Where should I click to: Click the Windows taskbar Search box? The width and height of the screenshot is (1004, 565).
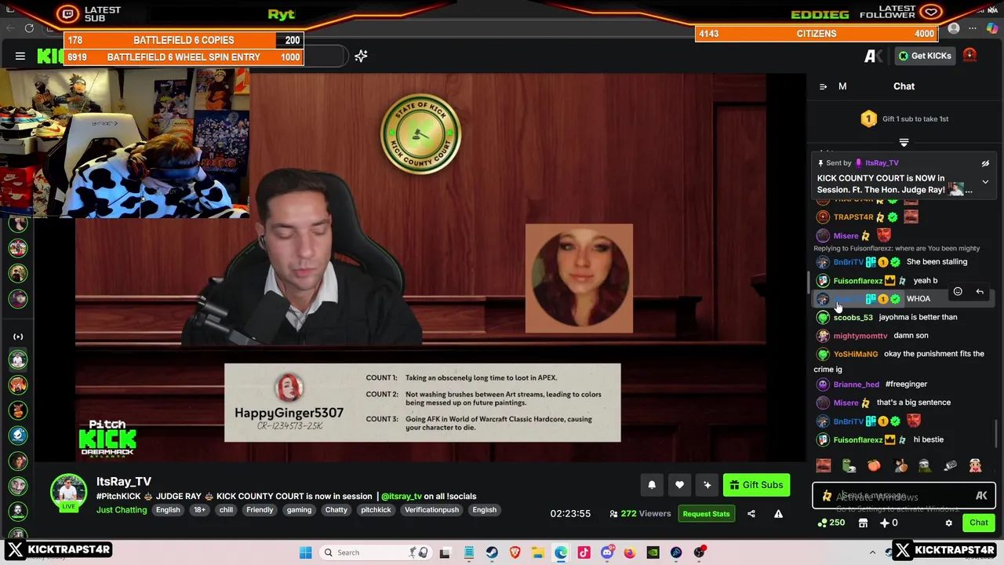pos(375,552)
